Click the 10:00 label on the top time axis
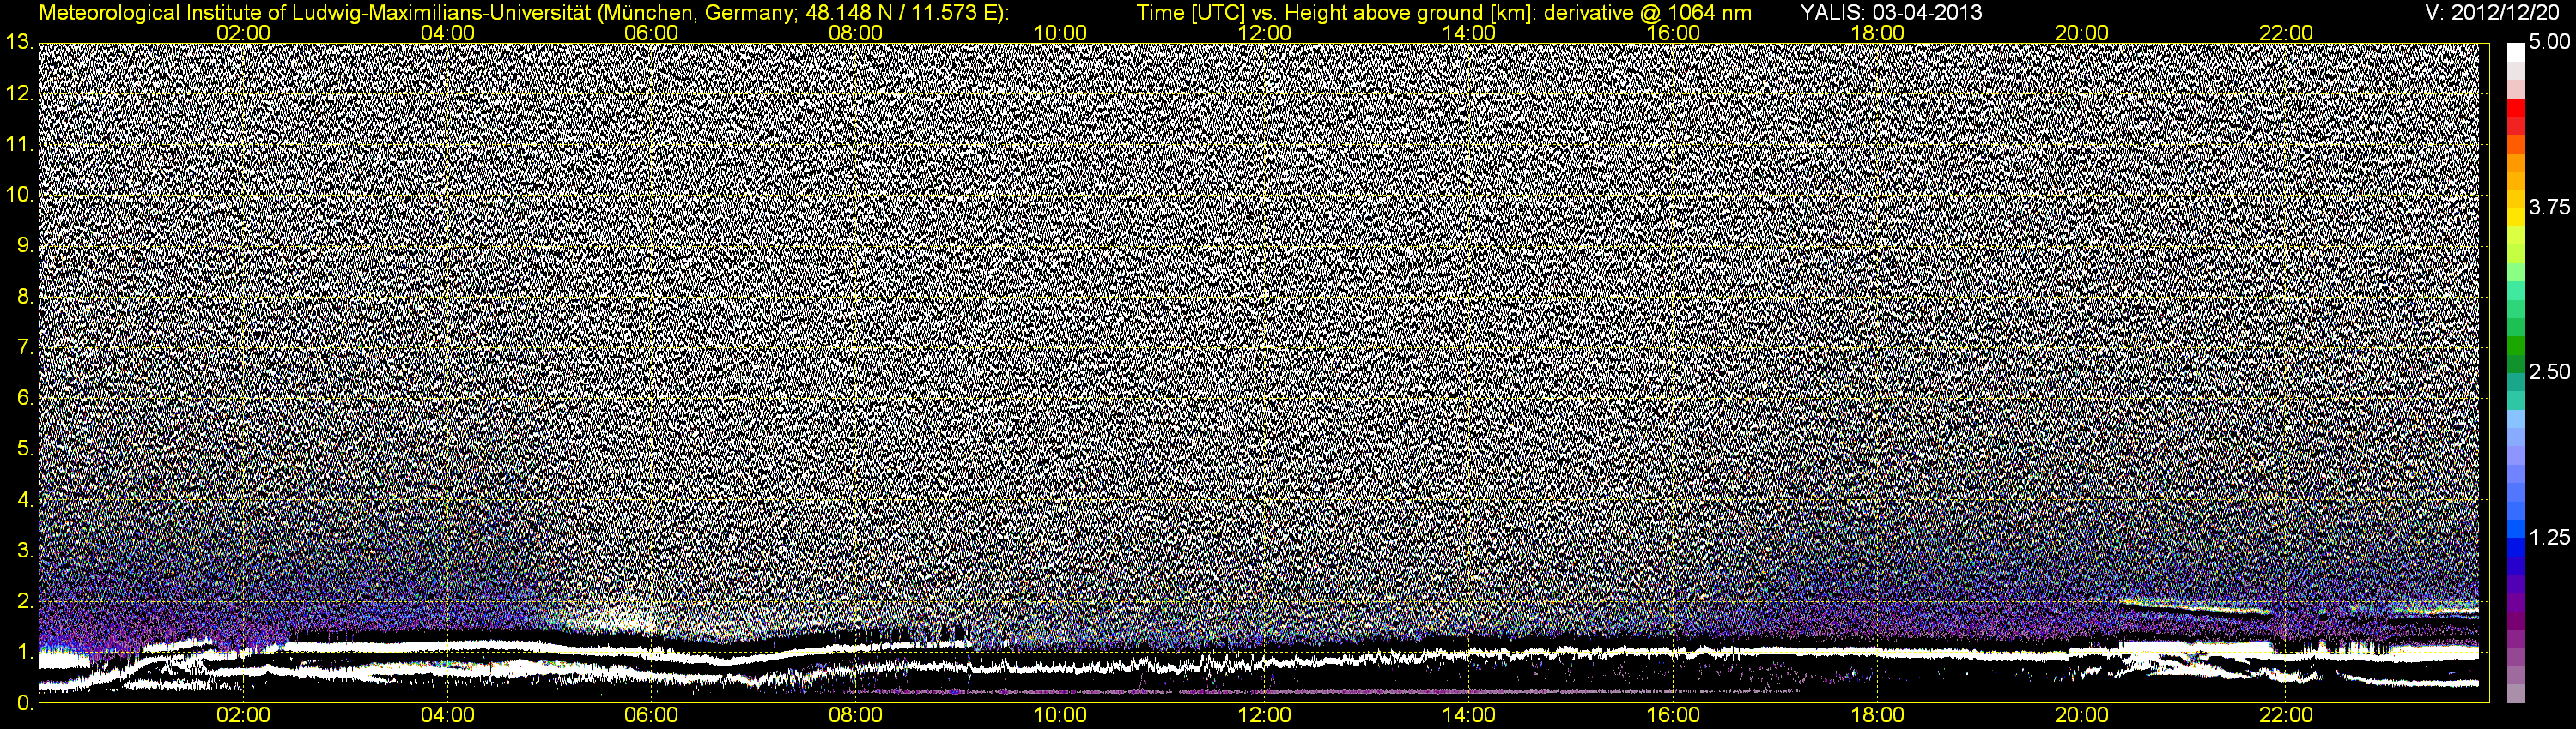The image size is (2576, 729). pyautogui.click(x=1060, y=33)
